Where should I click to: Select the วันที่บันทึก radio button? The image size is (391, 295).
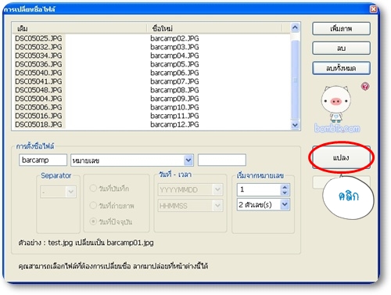click(93, 188)
